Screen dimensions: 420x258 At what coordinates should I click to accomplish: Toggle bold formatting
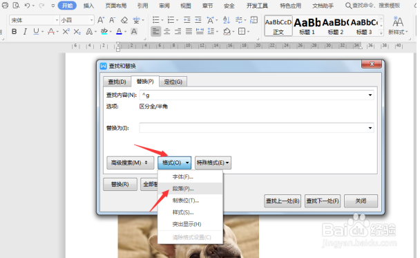(x=15, y=32)
